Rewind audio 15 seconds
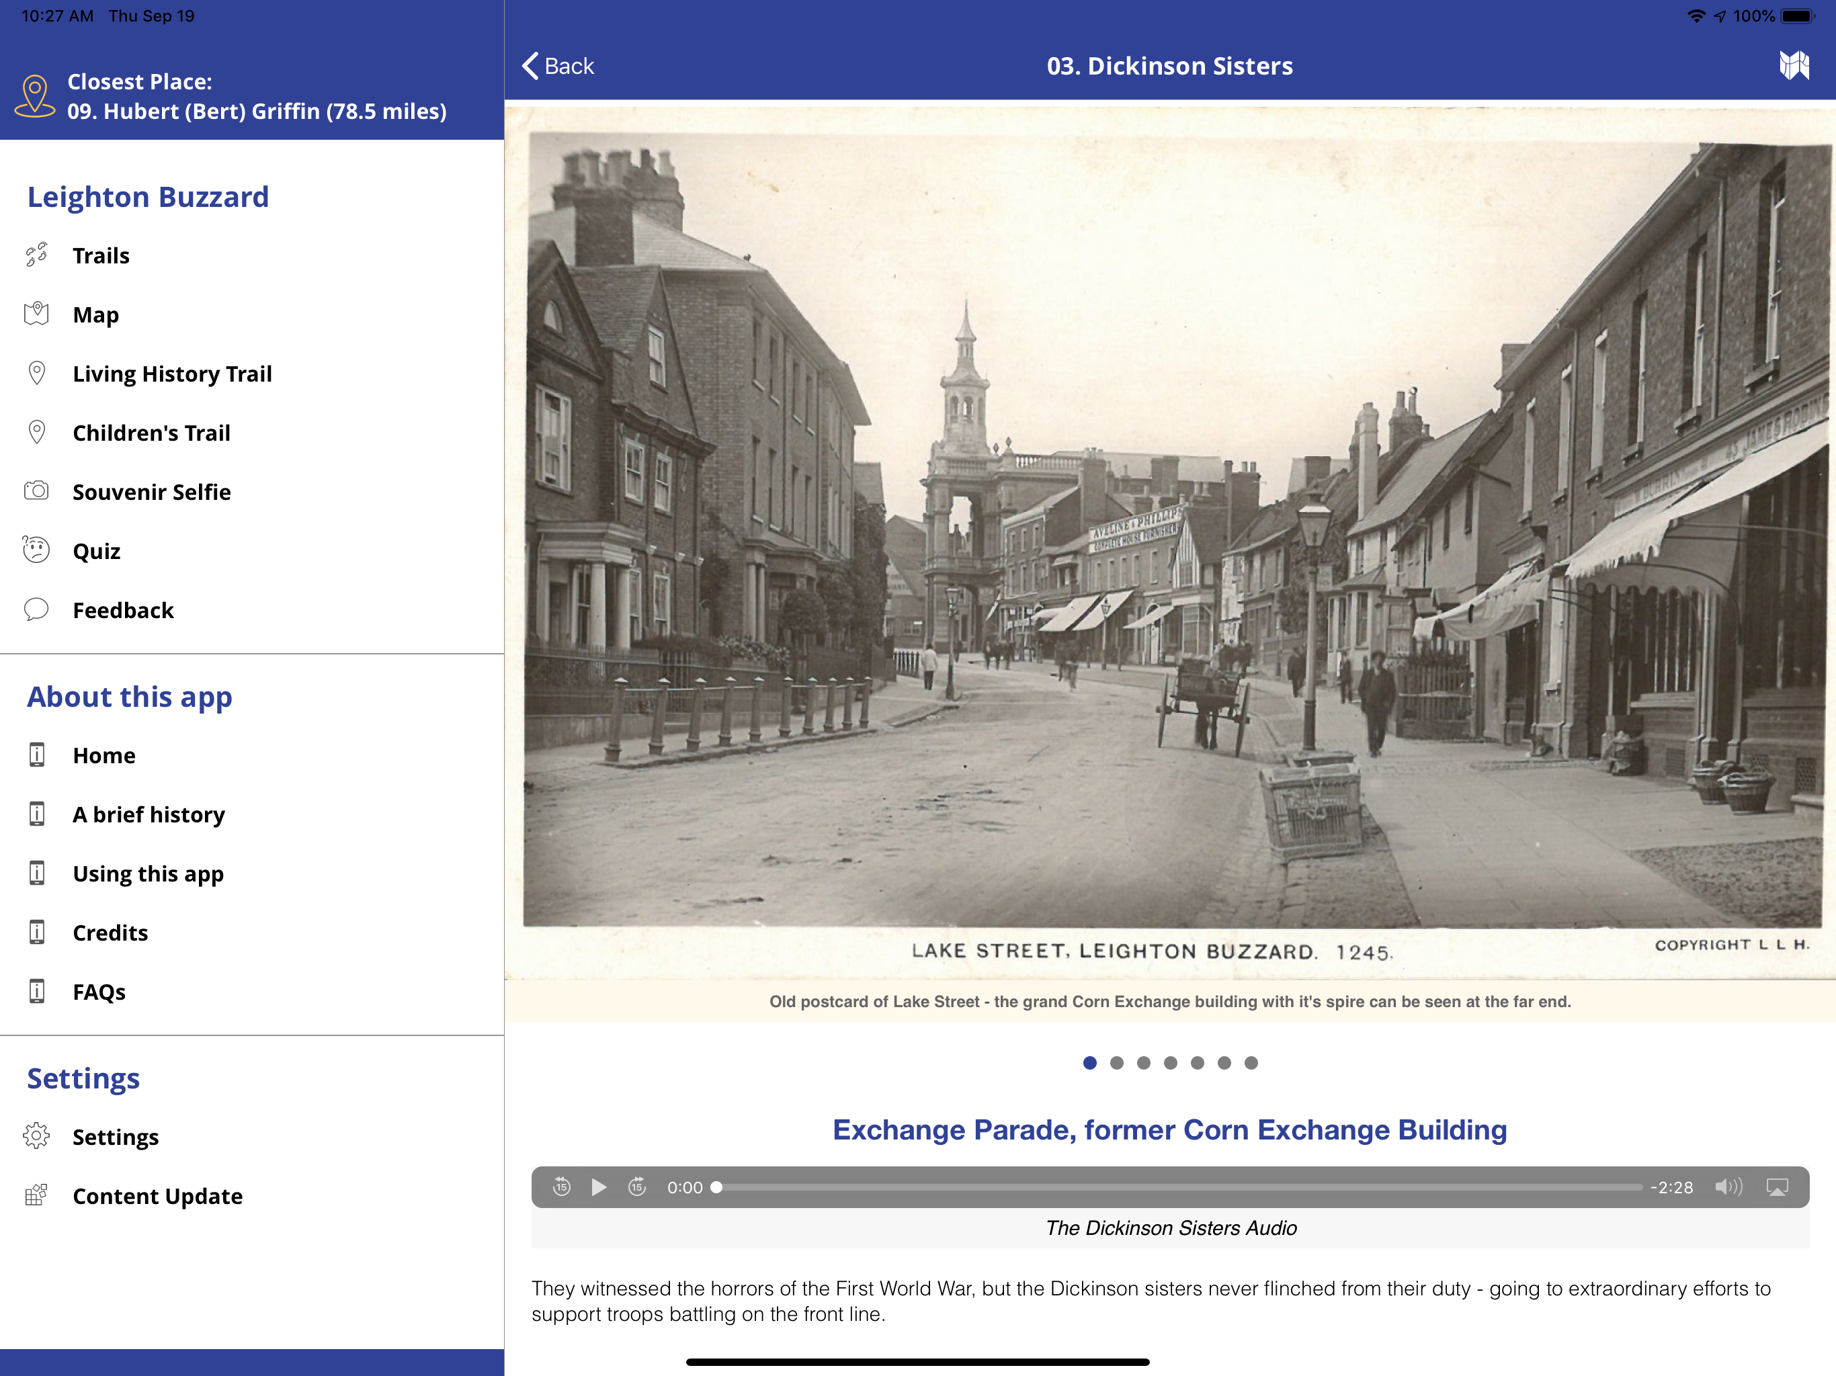 562,1187
